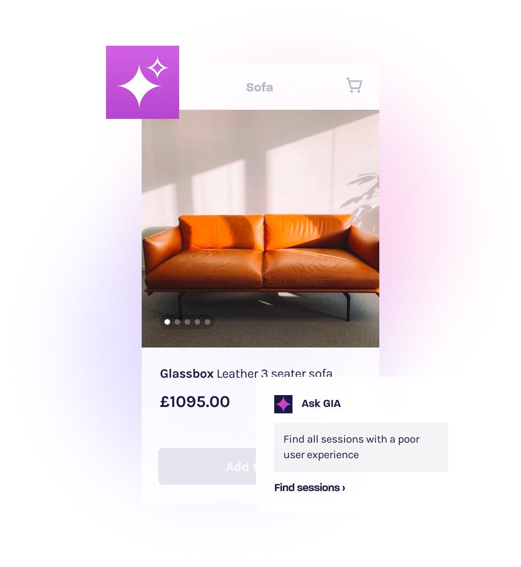Select the first carousel dot

click(167, 322)
